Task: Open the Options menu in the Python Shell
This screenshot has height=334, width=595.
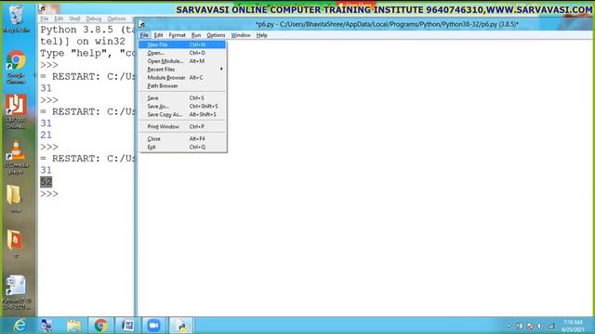Action: click(116, 19)
